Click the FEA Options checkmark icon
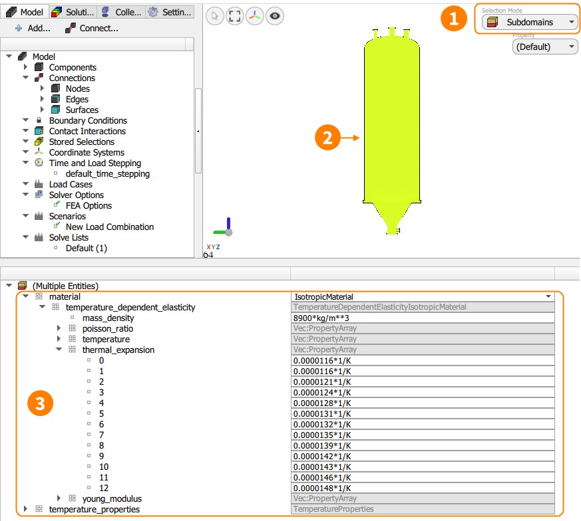 tap(57, 204)
